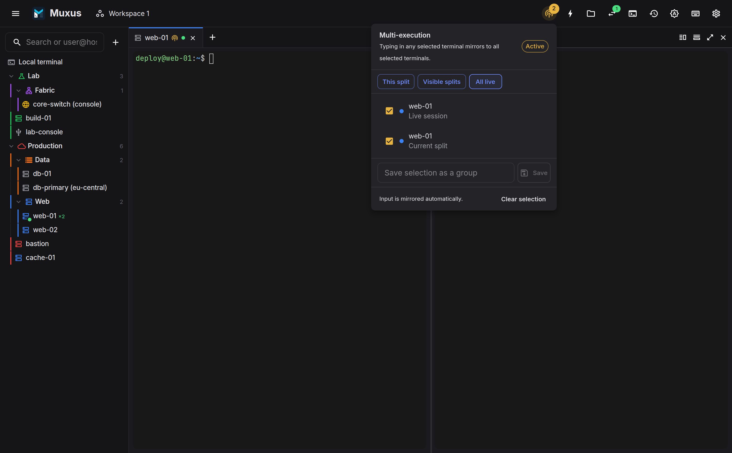Image resolution: width=732 pixels, height=453 pixels.
Task: Select the Lab flask icon
Action: [x=22, y=76]
